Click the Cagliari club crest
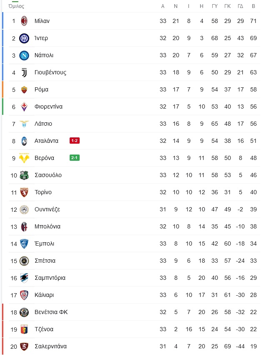The height and width of the screenshot is (355, 261). tap(24, 295)
